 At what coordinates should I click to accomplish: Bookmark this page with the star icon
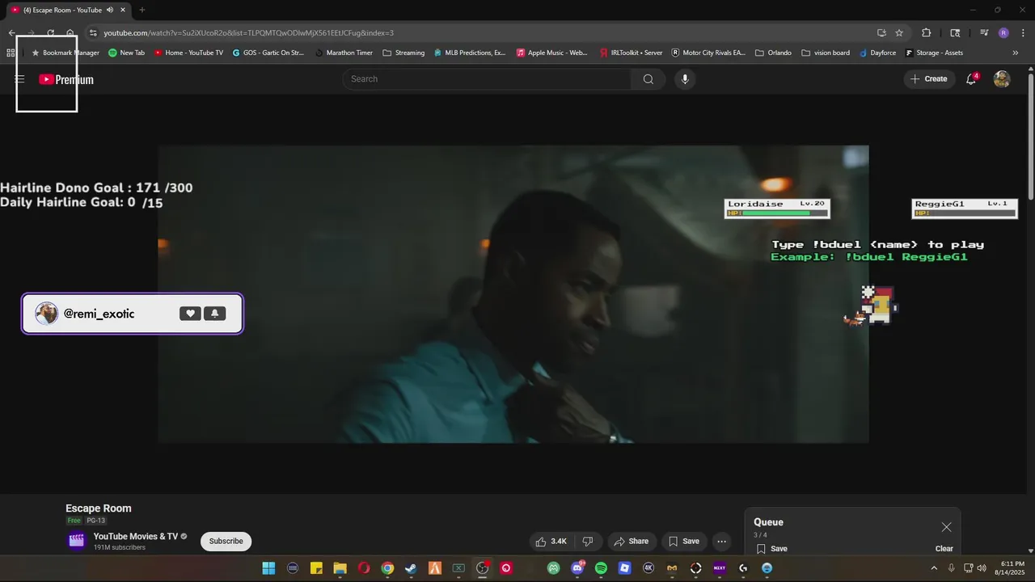(x=899, y=33)
